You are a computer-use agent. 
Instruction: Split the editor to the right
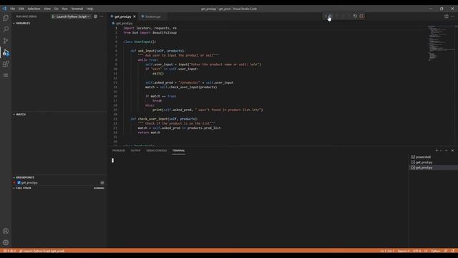447,16
